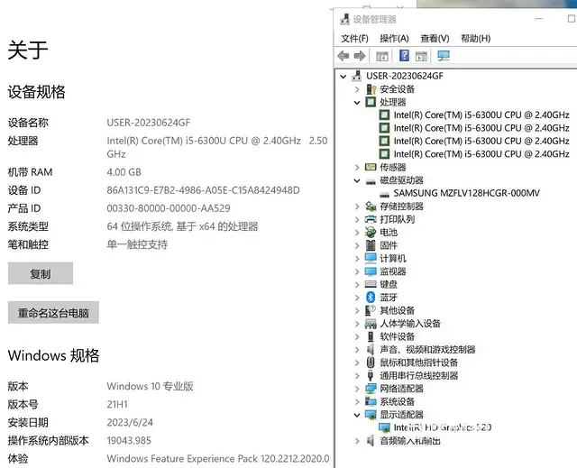Viewport: 577px width, 468px height.
Task: Click the Back arrow in Device Manager toolbar
Action: click(x=343, y=56)
